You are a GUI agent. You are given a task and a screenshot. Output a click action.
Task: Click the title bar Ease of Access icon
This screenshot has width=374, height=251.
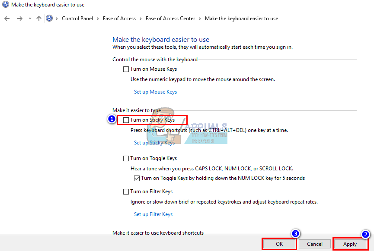[x=6, y=4]
